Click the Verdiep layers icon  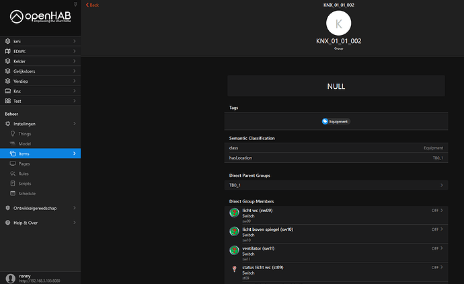(x=7, y=81)
